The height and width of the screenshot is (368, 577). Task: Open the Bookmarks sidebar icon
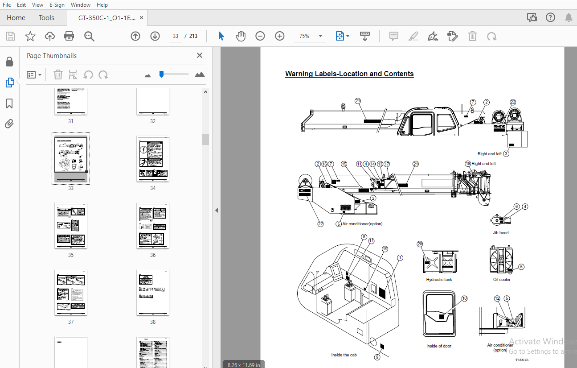point(9,103)
